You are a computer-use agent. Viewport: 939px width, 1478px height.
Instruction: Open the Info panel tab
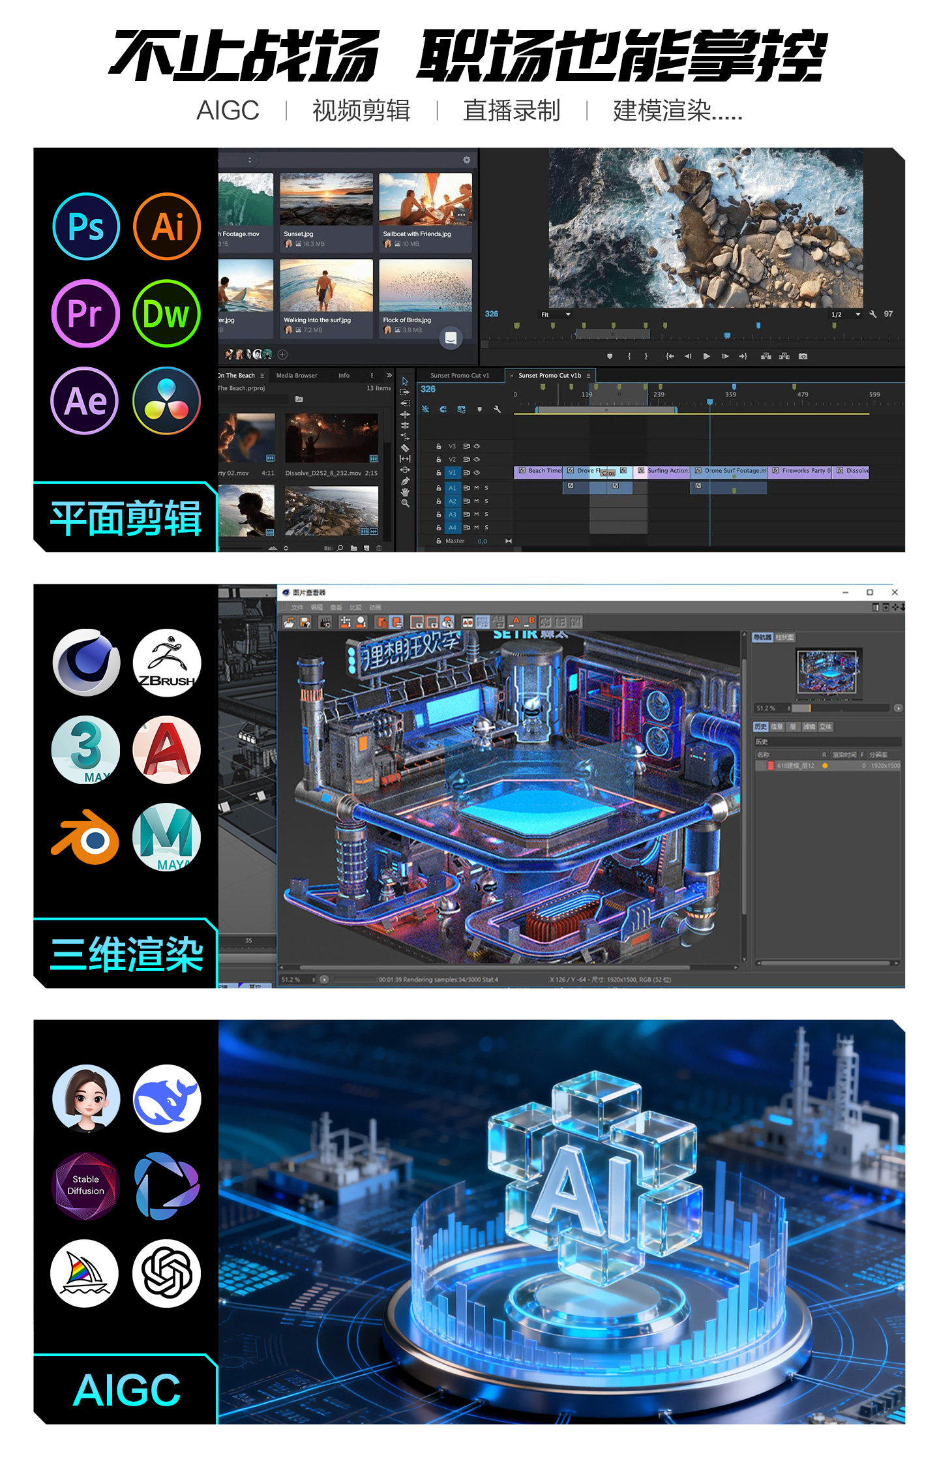344,376
